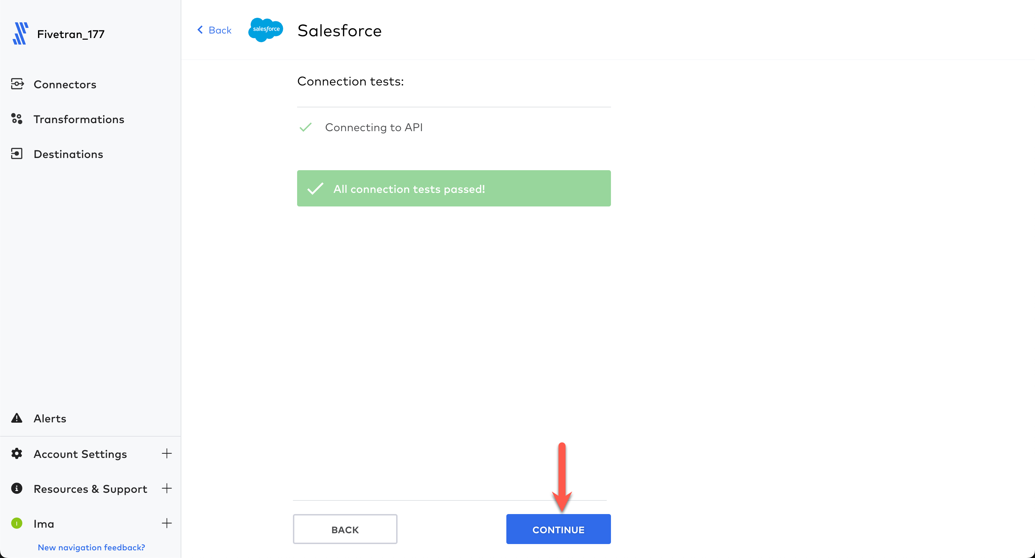
Task: Click the Resources & Support info icon
Action: [x=17, y=489]
